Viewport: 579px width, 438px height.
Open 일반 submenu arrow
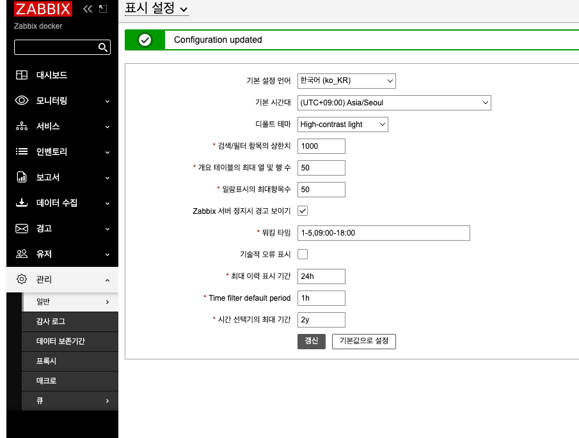click(107, 302)
